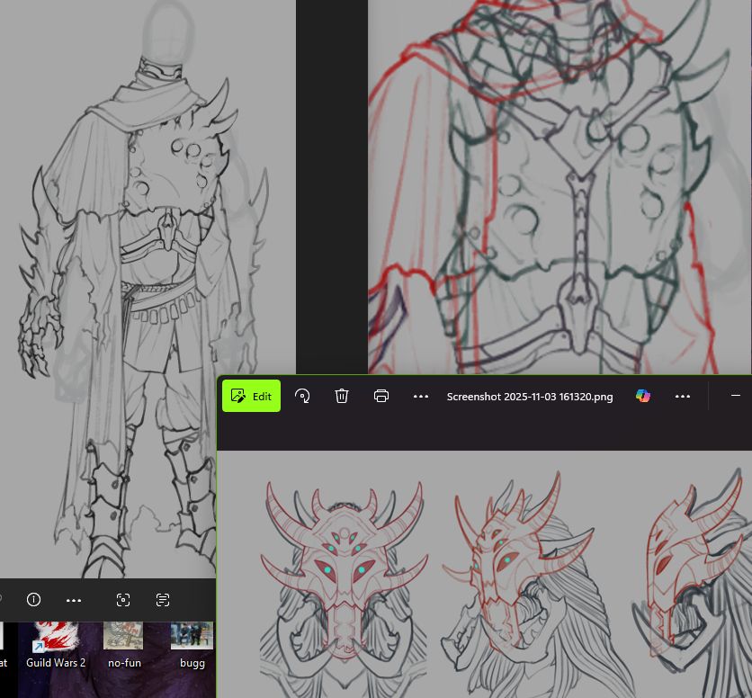Start visual search in the back Photos window
The image size is (752, 698).
pyautogui.click(x=123, y=600)
